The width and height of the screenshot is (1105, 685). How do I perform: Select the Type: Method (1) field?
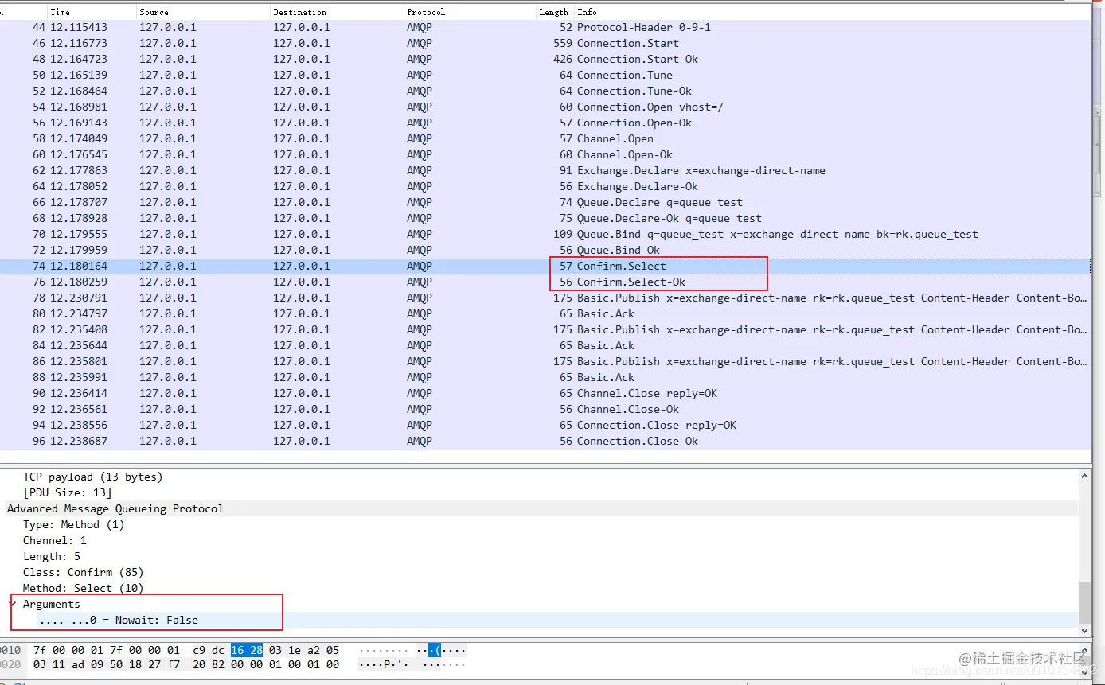pos(73,524)
